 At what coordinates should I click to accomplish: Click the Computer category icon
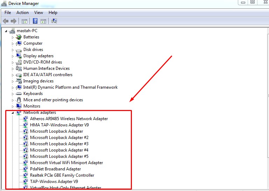click(19, 43)
